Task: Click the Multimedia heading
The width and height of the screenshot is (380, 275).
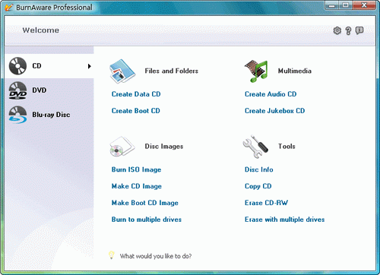Action: point(295,71)
